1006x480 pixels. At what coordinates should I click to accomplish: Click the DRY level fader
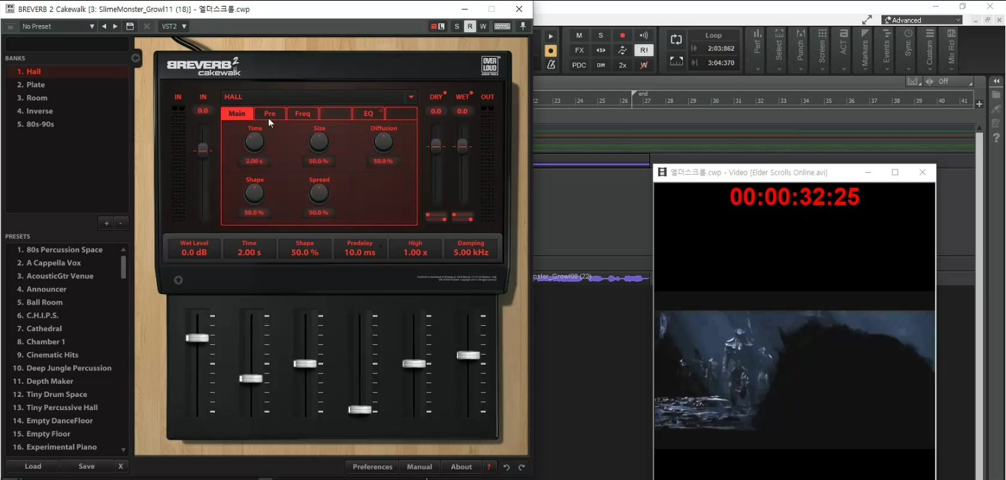click(x=436, y=146)
